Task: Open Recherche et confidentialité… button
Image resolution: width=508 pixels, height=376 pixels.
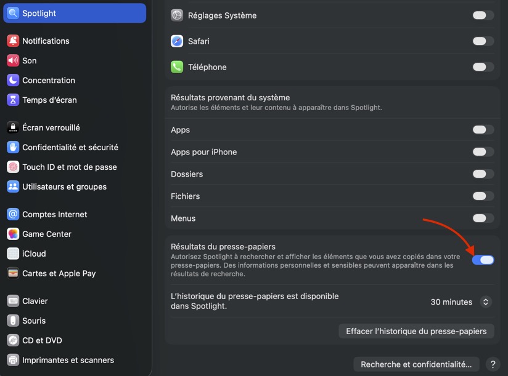Action: click(417, 364)
